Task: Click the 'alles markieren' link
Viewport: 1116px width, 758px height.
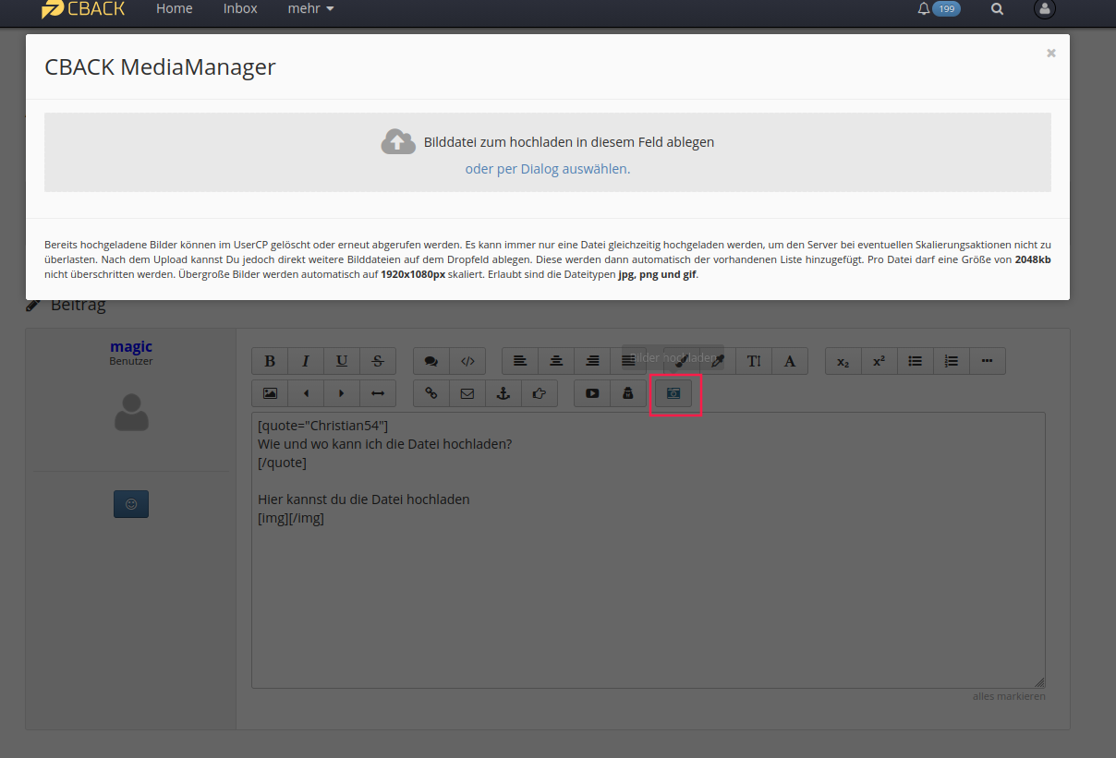Action: 1009,696
